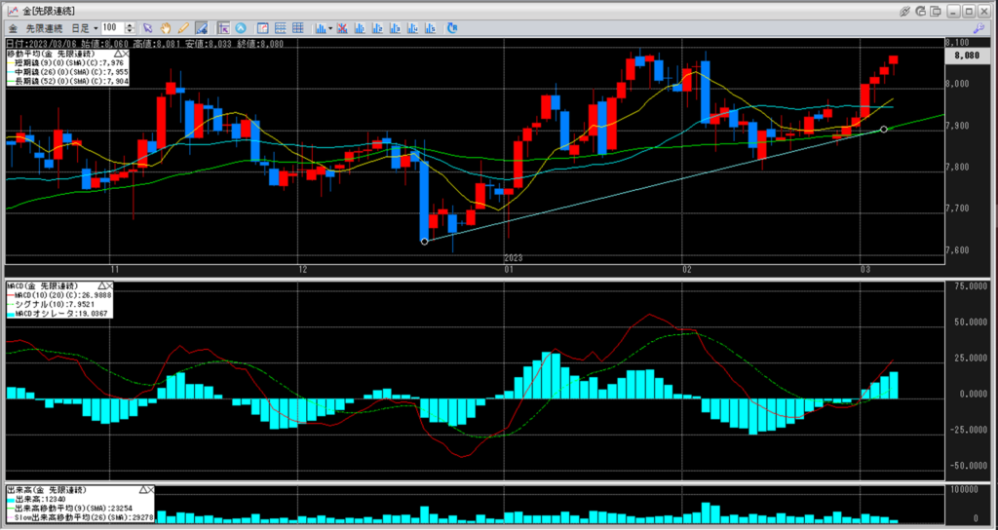Click the link chain icon in title bar
This screenshot has height=530, width=998.
click(x=905, y=10)
